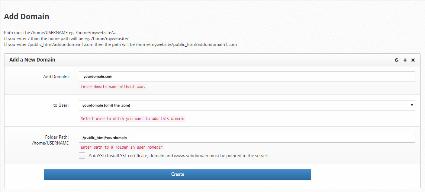The height and width of the screenshot is (192, 425).
Task: Click the 'Folder Path:' field label
Action: [57, 137]
